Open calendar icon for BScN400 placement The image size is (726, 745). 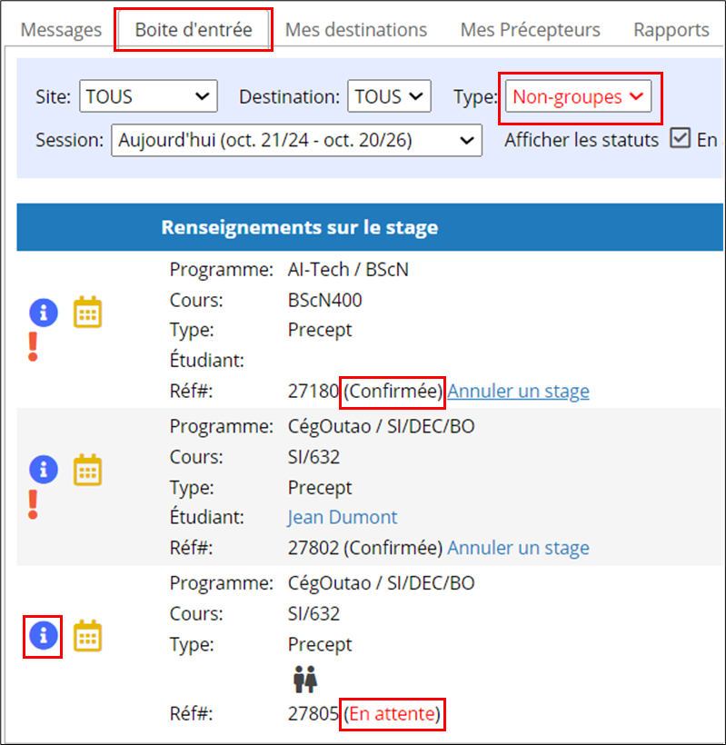(87, 313)
